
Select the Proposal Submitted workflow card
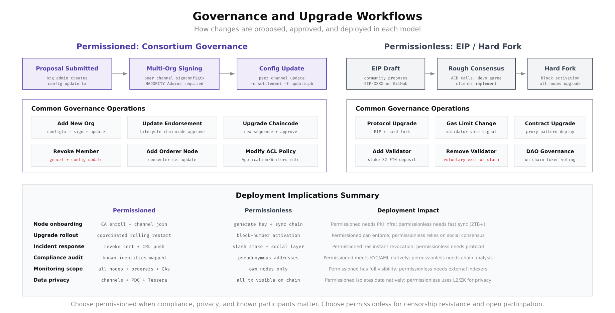[67, 73]
